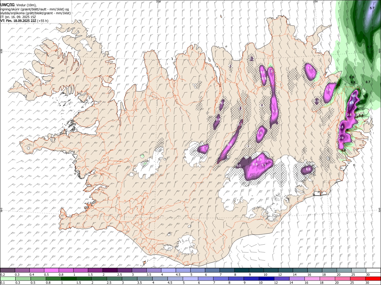
Task: Select the light lavender swatch between 4 and 4.5
Action: (x=168, y=270)
